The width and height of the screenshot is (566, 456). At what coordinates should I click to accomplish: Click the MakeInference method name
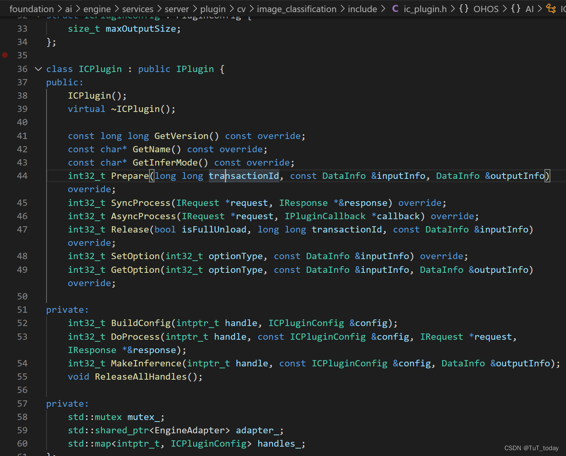pos(146,363)
